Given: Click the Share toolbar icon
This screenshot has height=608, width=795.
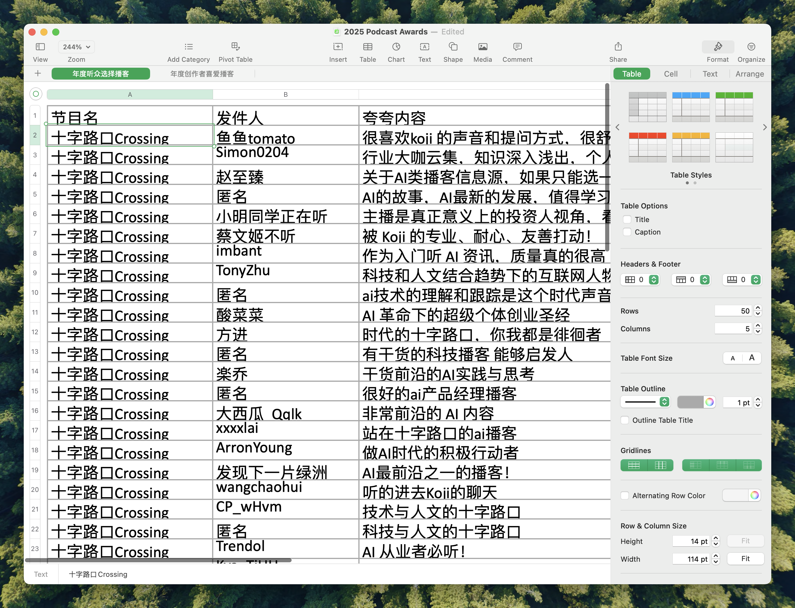Looking at the screenshot, I should [x=618, y=47].
